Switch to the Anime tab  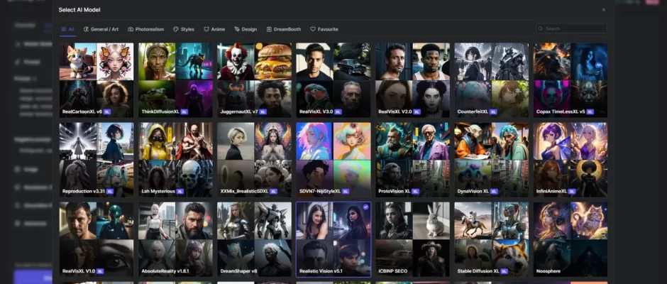coord(214,29)
